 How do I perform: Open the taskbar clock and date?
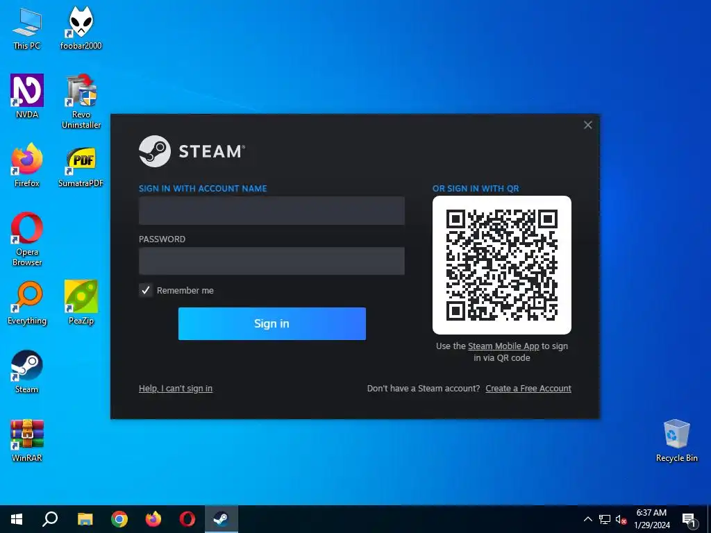[651, 519]
